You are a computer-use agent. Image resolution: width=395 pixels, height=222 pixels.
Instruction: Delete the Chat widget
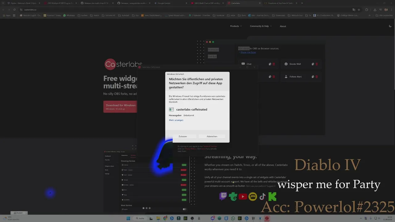click(x=274, y=64)
